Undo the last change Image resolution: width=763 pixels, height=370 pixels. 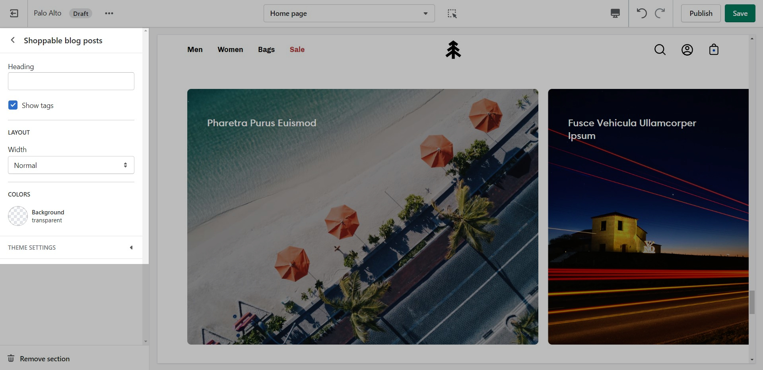[x=641, y=13]
